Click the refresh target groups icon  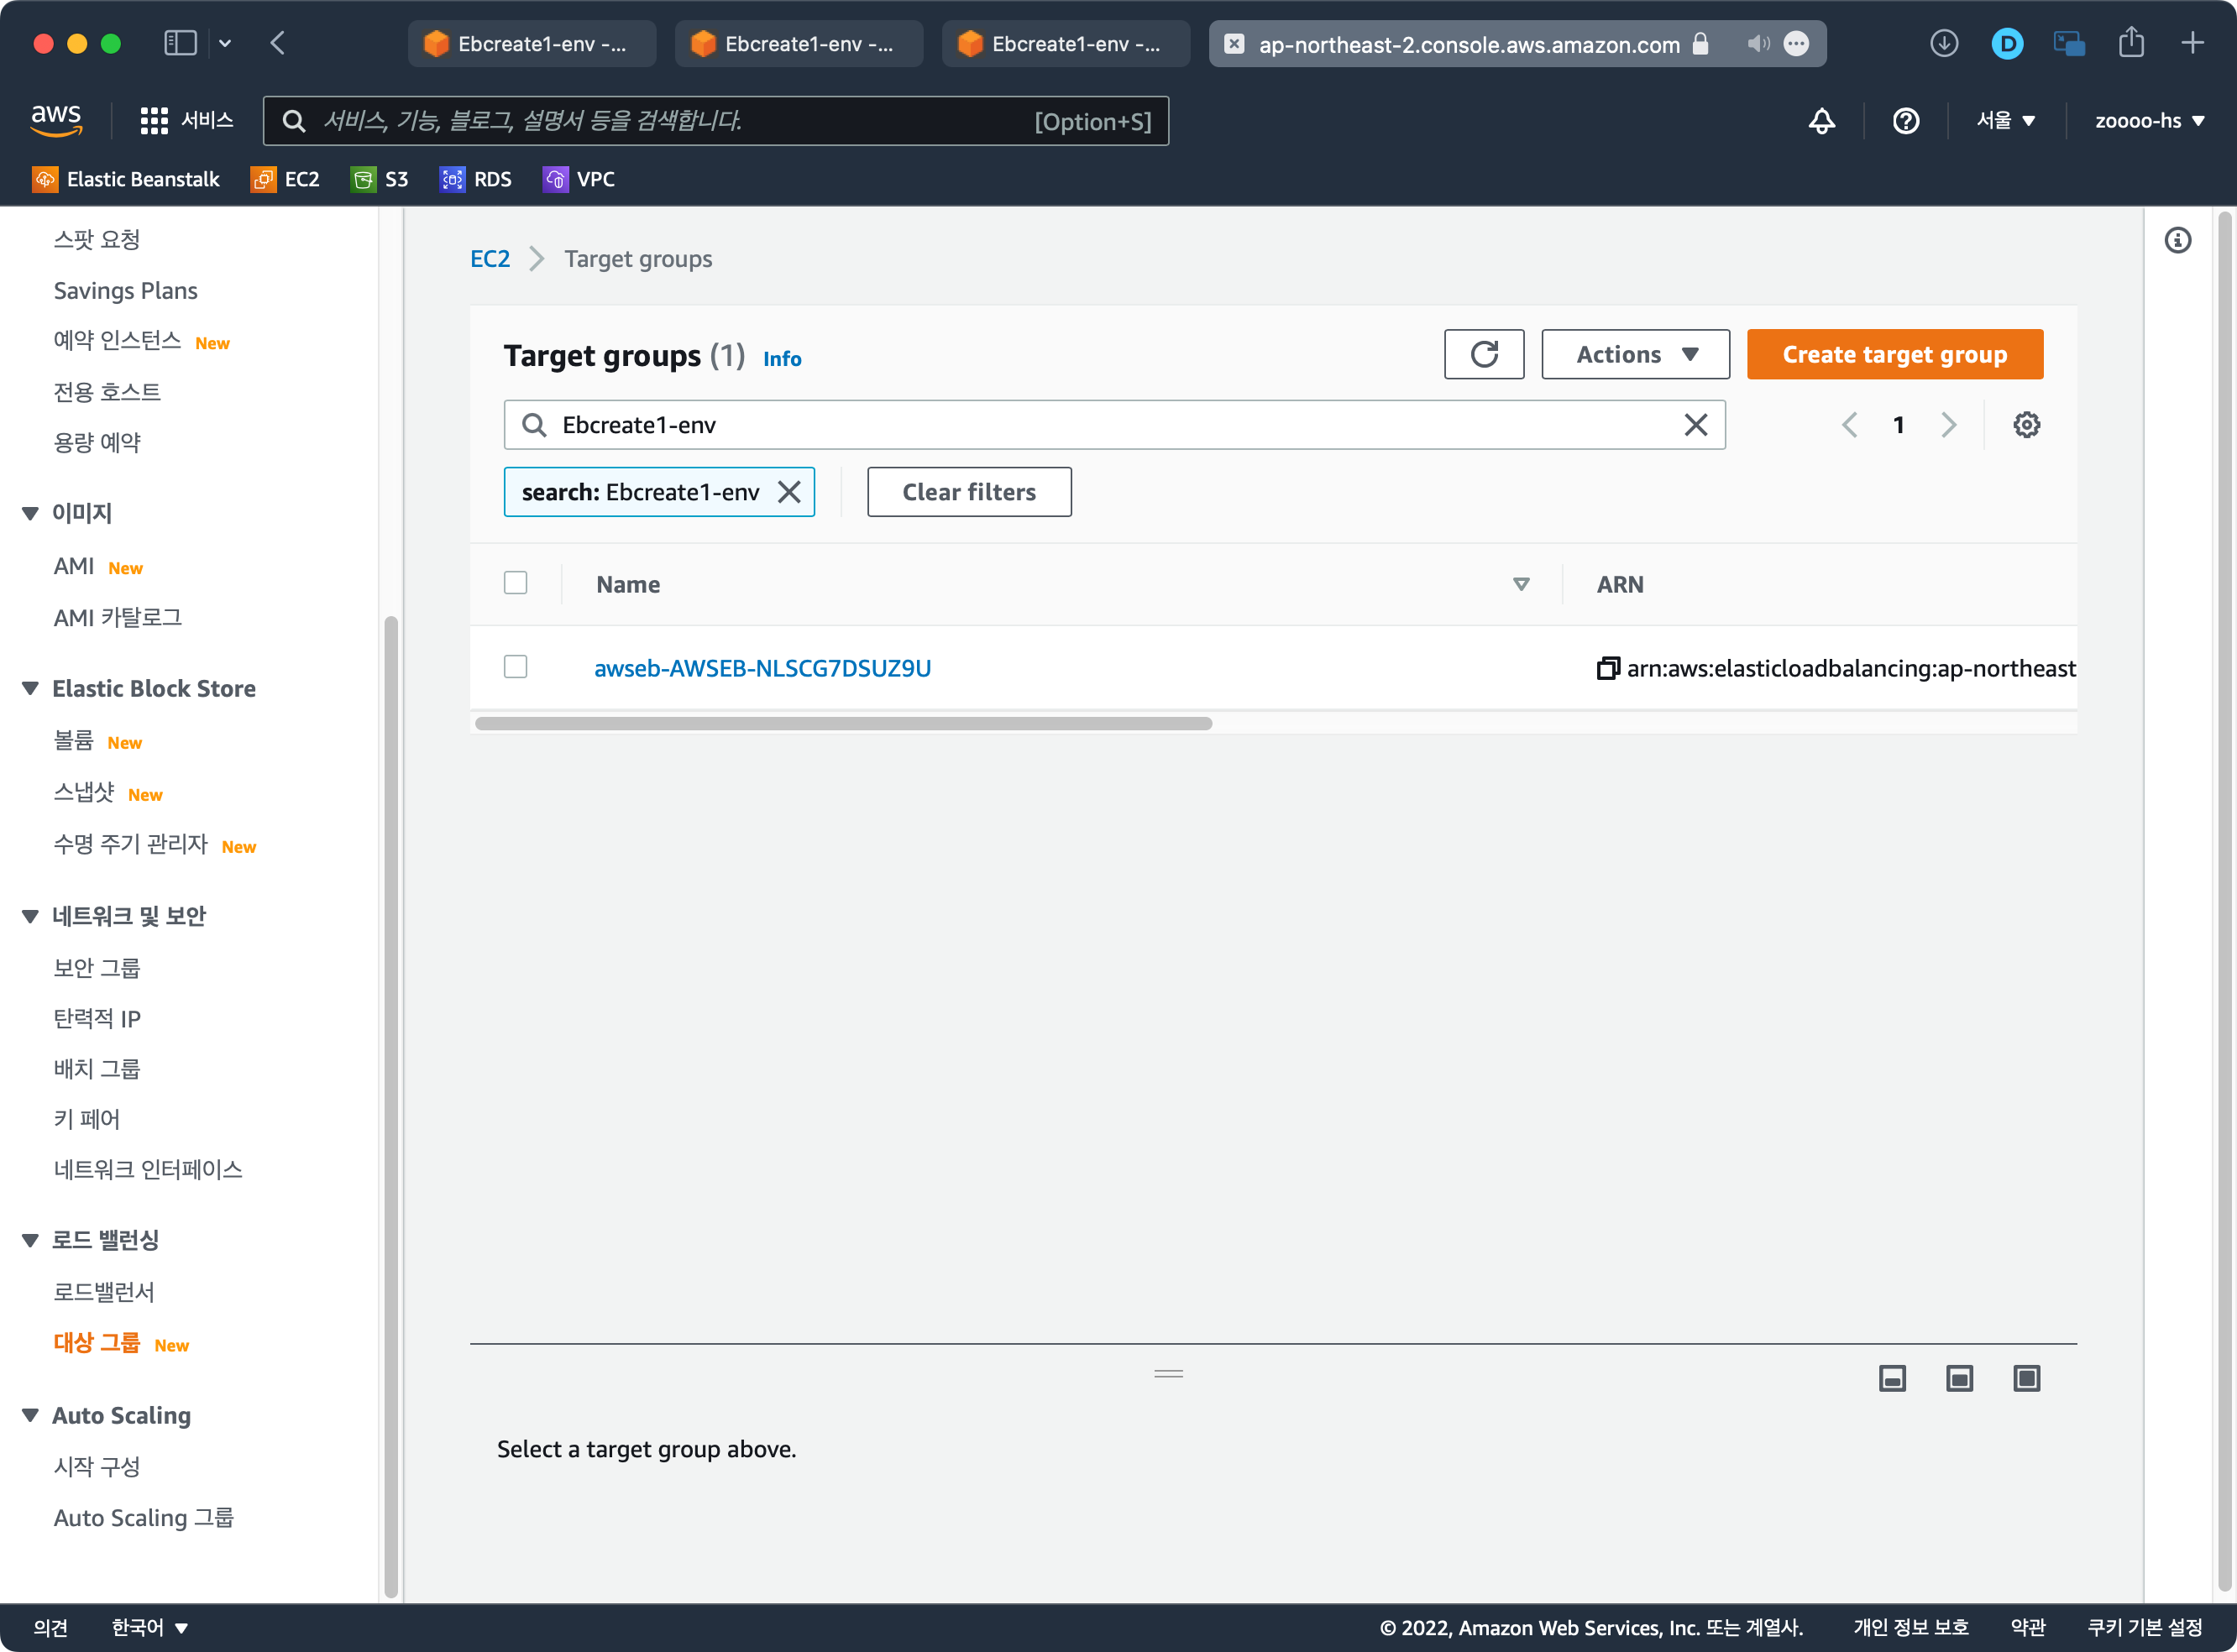click(1483, 354)
